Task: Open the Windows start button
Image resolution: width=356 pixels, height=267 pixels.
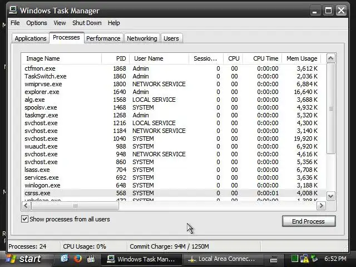Action: [26, 259]
